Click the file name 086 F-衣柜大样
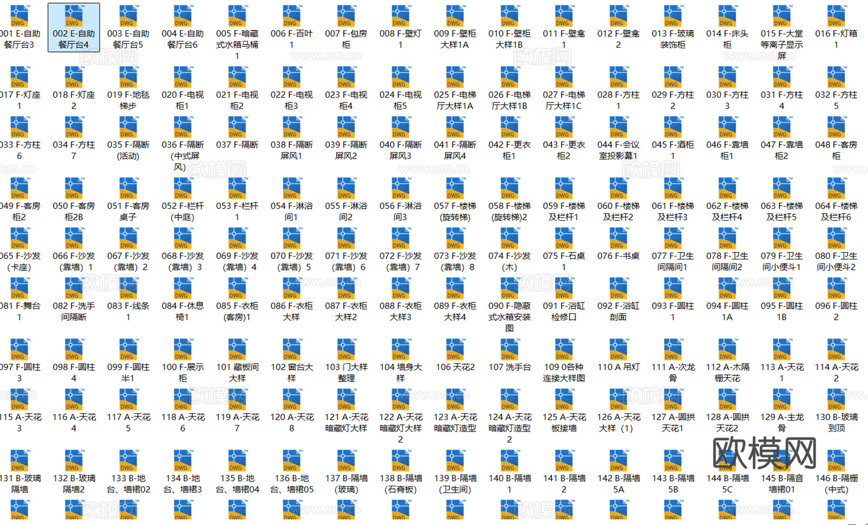 [x=292, y=311]
